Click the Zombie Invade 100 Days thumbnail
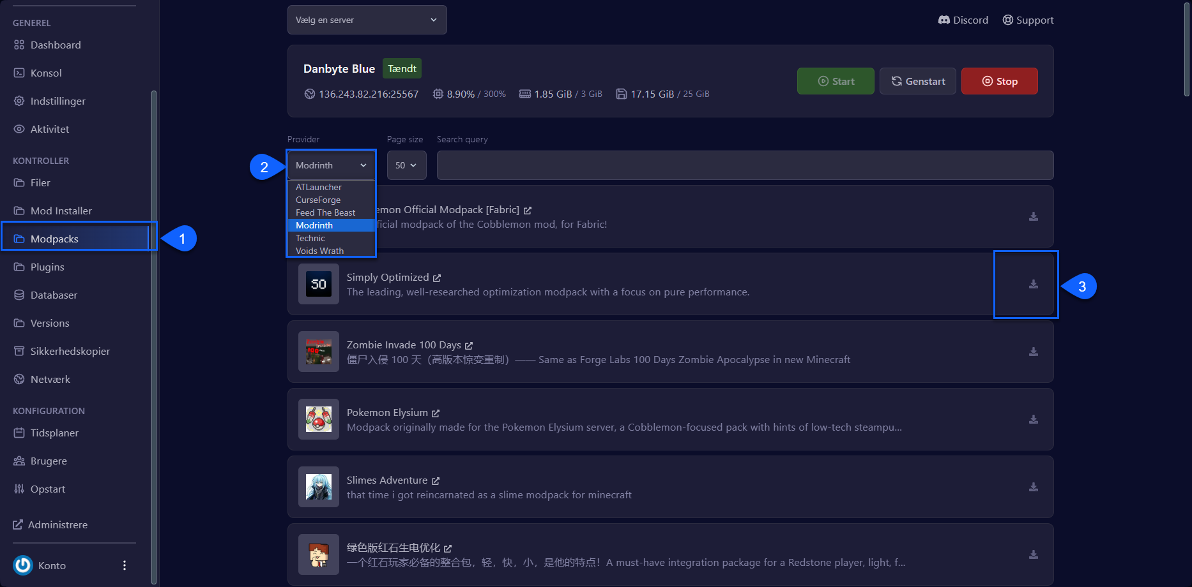The width and height of the screenshot is (1192, 587). click(319, 352)
